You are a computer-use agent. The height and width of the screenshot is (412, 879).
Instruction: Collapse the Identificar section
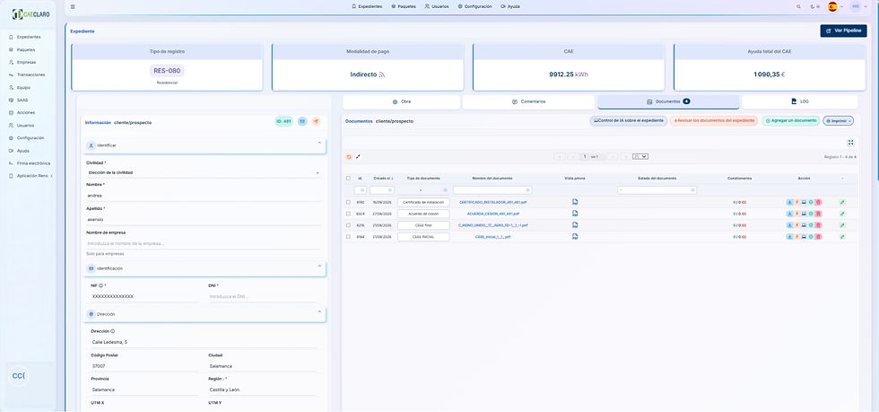(x=319, y=143)
